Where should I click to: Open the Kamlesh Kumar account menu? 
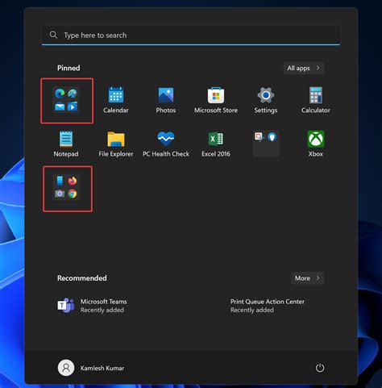coord(91,368)
